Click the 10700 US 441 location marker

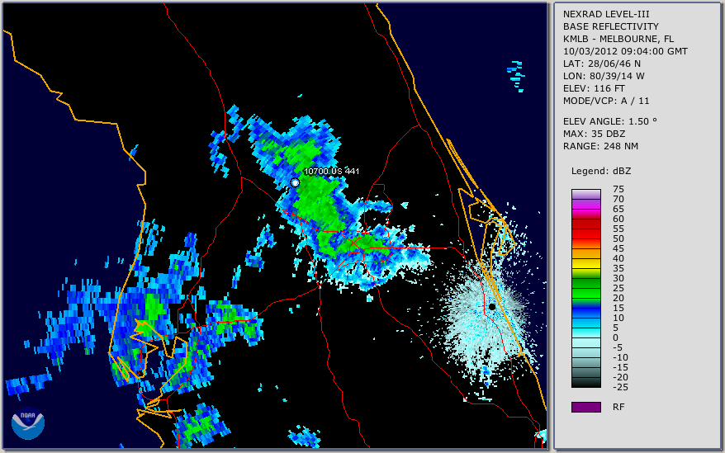coord(295,182)
